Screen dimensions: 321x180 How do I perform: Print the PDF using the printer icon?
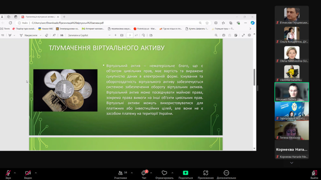[x=223, y=35]
